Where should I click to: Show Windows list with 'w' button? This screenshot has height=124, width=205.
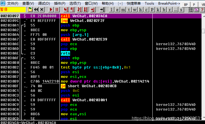pyautogui.click(x=135, y=10)
